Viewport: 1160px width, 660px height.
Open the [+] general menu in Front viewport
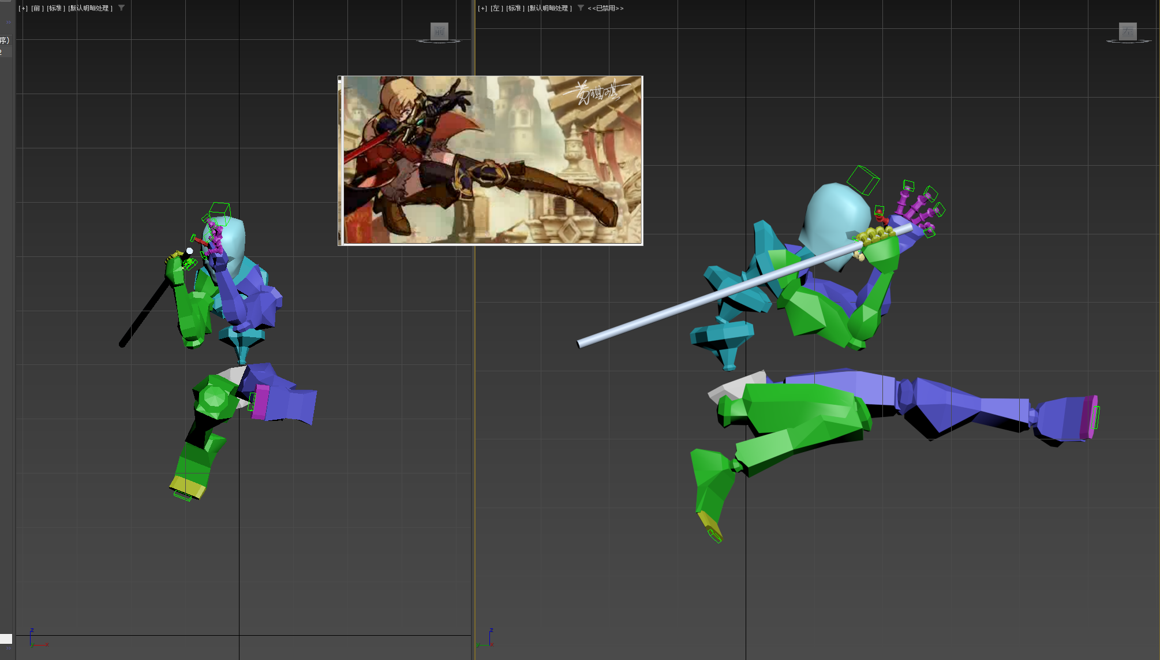(x=23, y=8)
